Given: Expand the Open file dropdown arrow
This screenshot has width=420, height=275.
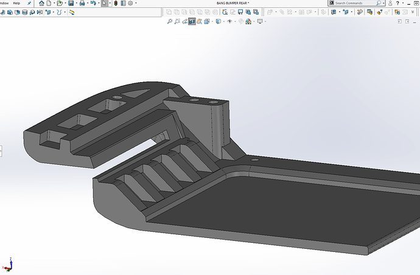Looking at the screenshot, I should [65, 3].
